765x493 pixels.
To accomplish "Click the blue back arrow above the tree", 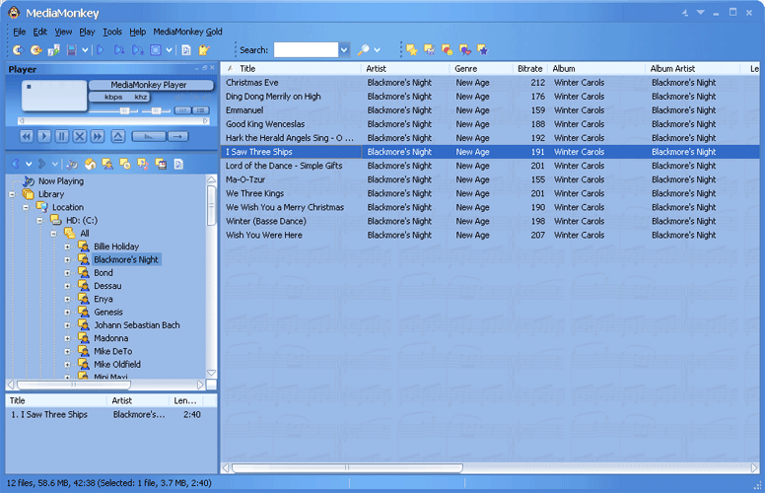I will [x=16, y=164].
